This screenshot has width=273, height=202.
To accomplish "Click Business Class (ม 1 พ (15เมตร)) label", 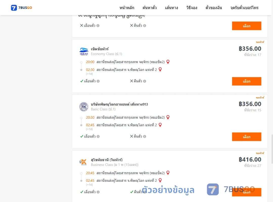I will (x=115, y=165).
